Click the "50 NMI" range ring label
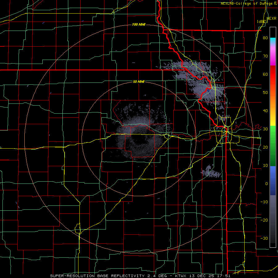The image size is (278, 278). point(139,82)
